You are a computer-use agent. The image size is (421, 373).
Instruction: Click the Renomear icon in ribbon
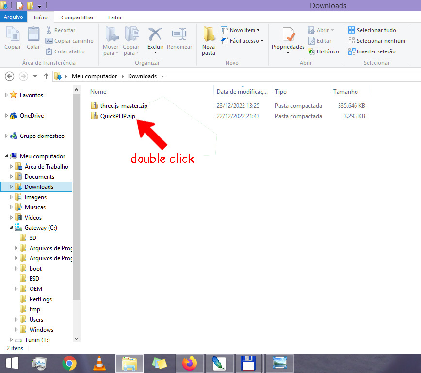point(179,35)
